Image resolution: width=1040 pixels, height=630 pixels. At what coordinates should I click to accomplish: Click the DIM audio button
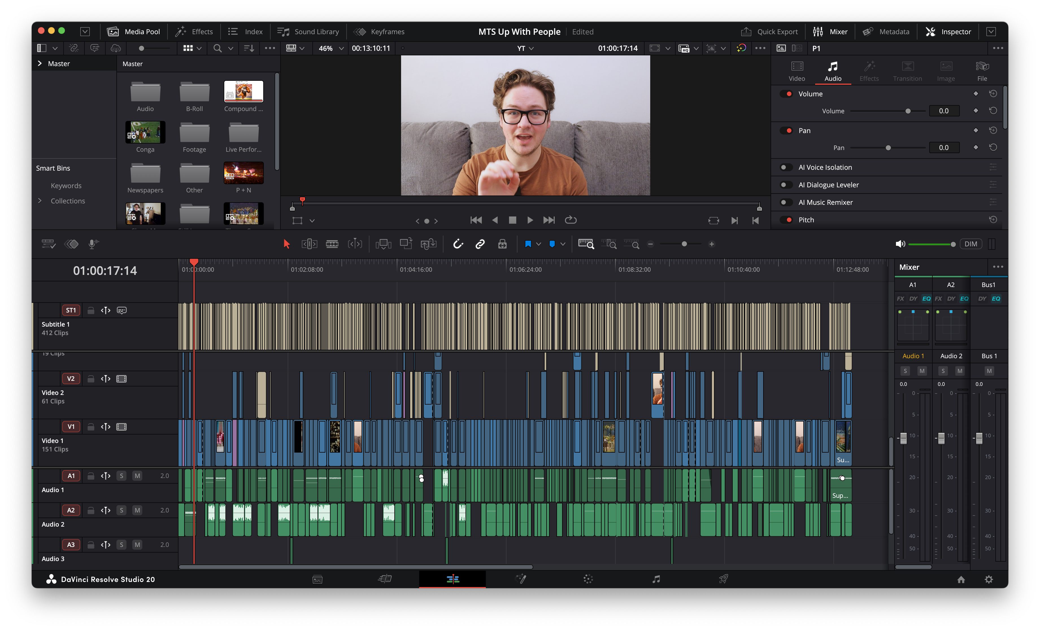(970, 244)
